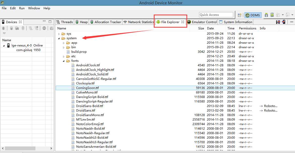Open the last dropdown arrow in top toolbar
This screenshot has height=153, width=295.
pyautogui.click(x=292, y=15)
